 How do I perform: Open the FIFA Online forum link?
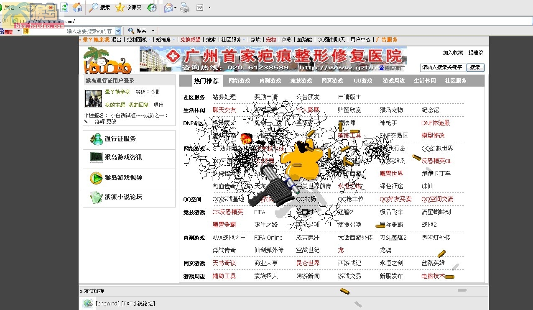tap(268, 238)
